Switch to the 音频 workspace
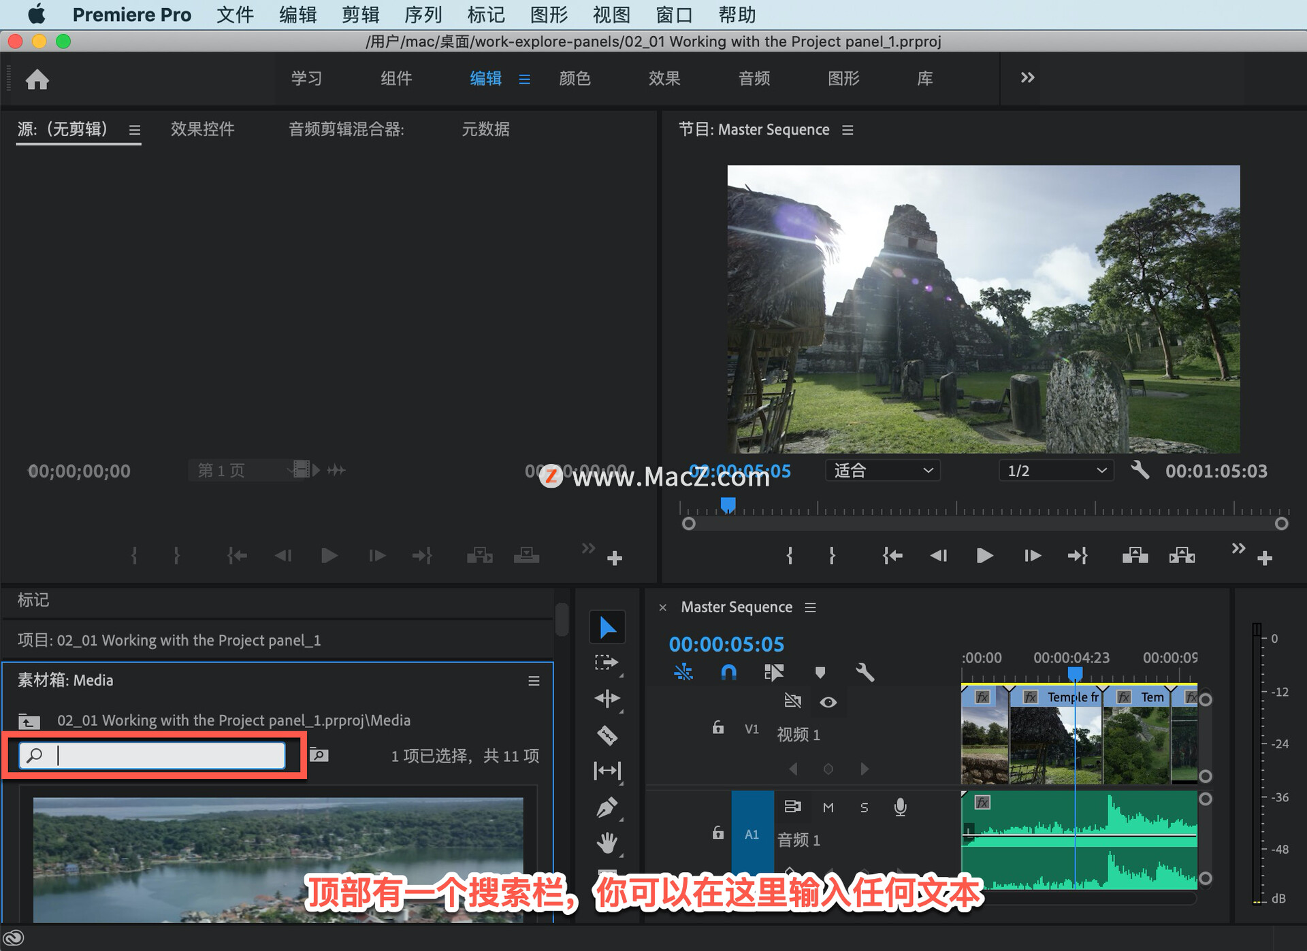The height and width of the screenshot is (951, 1307). tap(754, 78)
